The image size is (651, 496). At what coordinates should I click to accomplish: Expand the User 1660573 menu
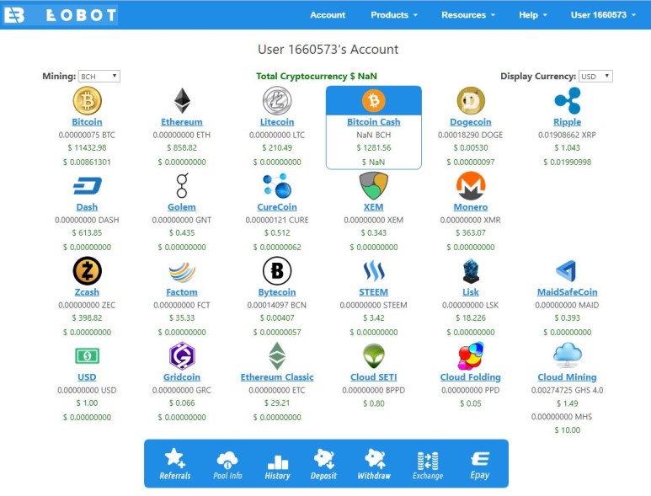pos(603,15)
